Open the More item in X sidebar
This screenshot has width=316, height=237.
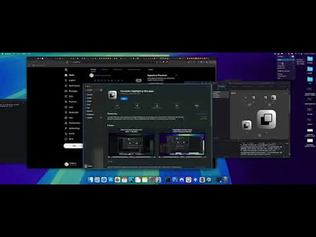[x=69, y=139]
